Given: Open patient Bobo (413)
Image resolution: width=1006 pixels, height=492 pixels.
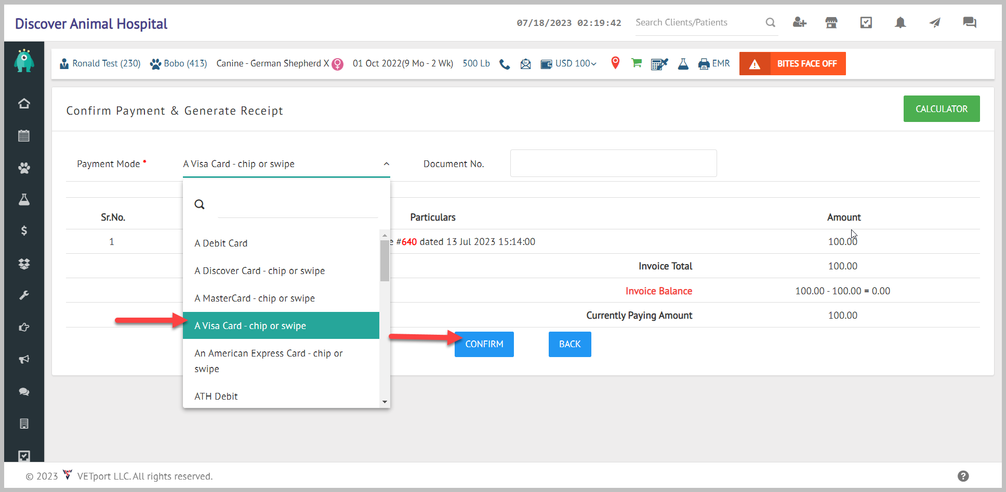Looking at the screenshot, I should (x=178, y=63).
